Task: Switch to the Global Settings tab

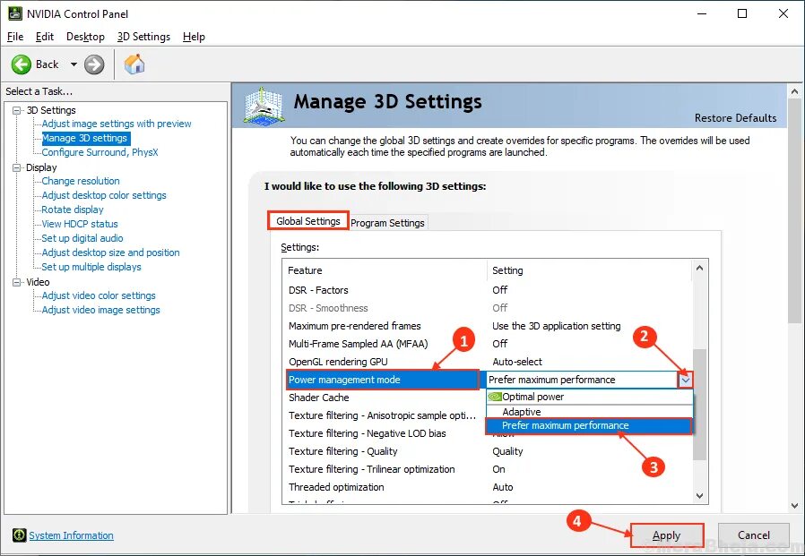Action: [308, 221]
